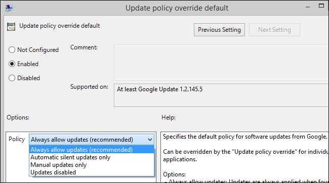Click the Next Setting button
Image resolution: width=329 pixels, height=183 pixels.
click(x=274, y=30)
